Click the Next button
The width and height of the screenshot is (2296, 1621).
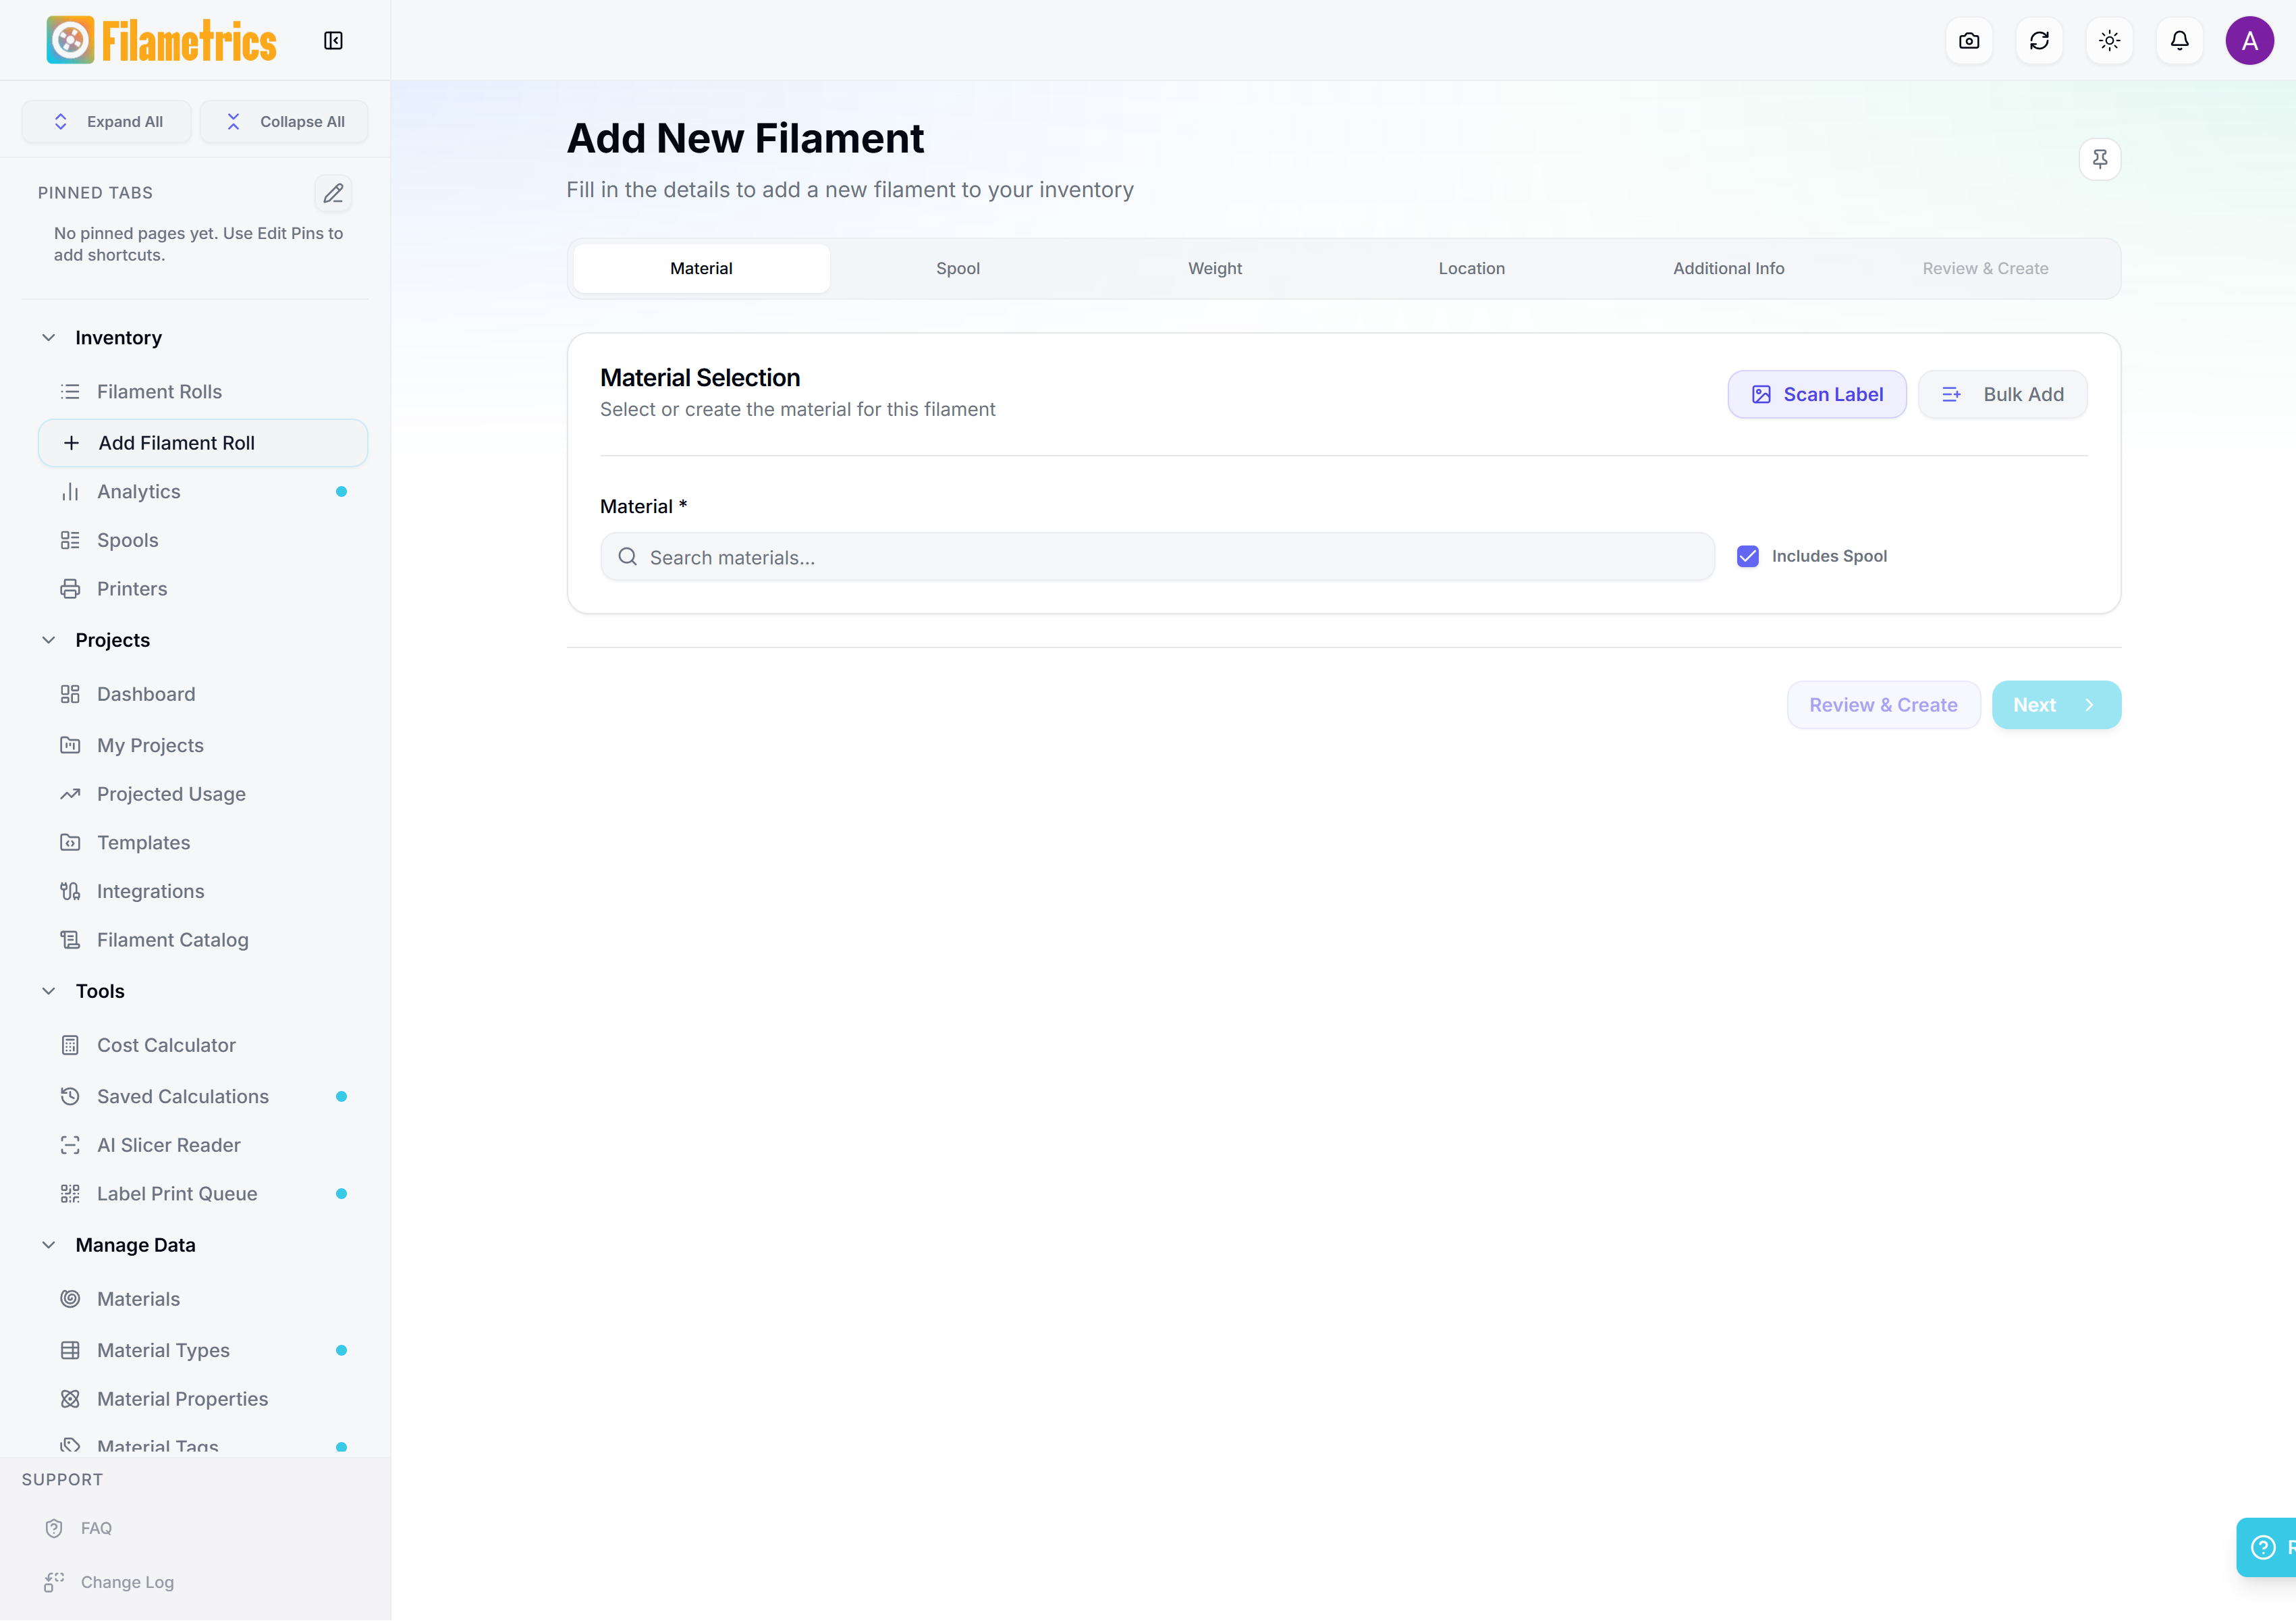[2056, 704]
